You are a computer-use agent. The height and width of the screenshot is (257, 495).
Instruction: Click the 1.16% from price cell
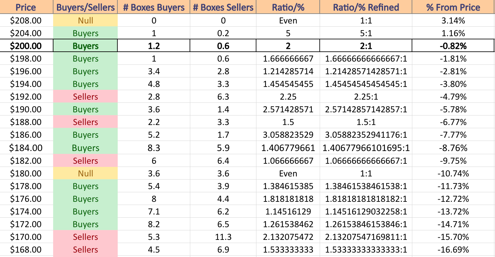453,33
